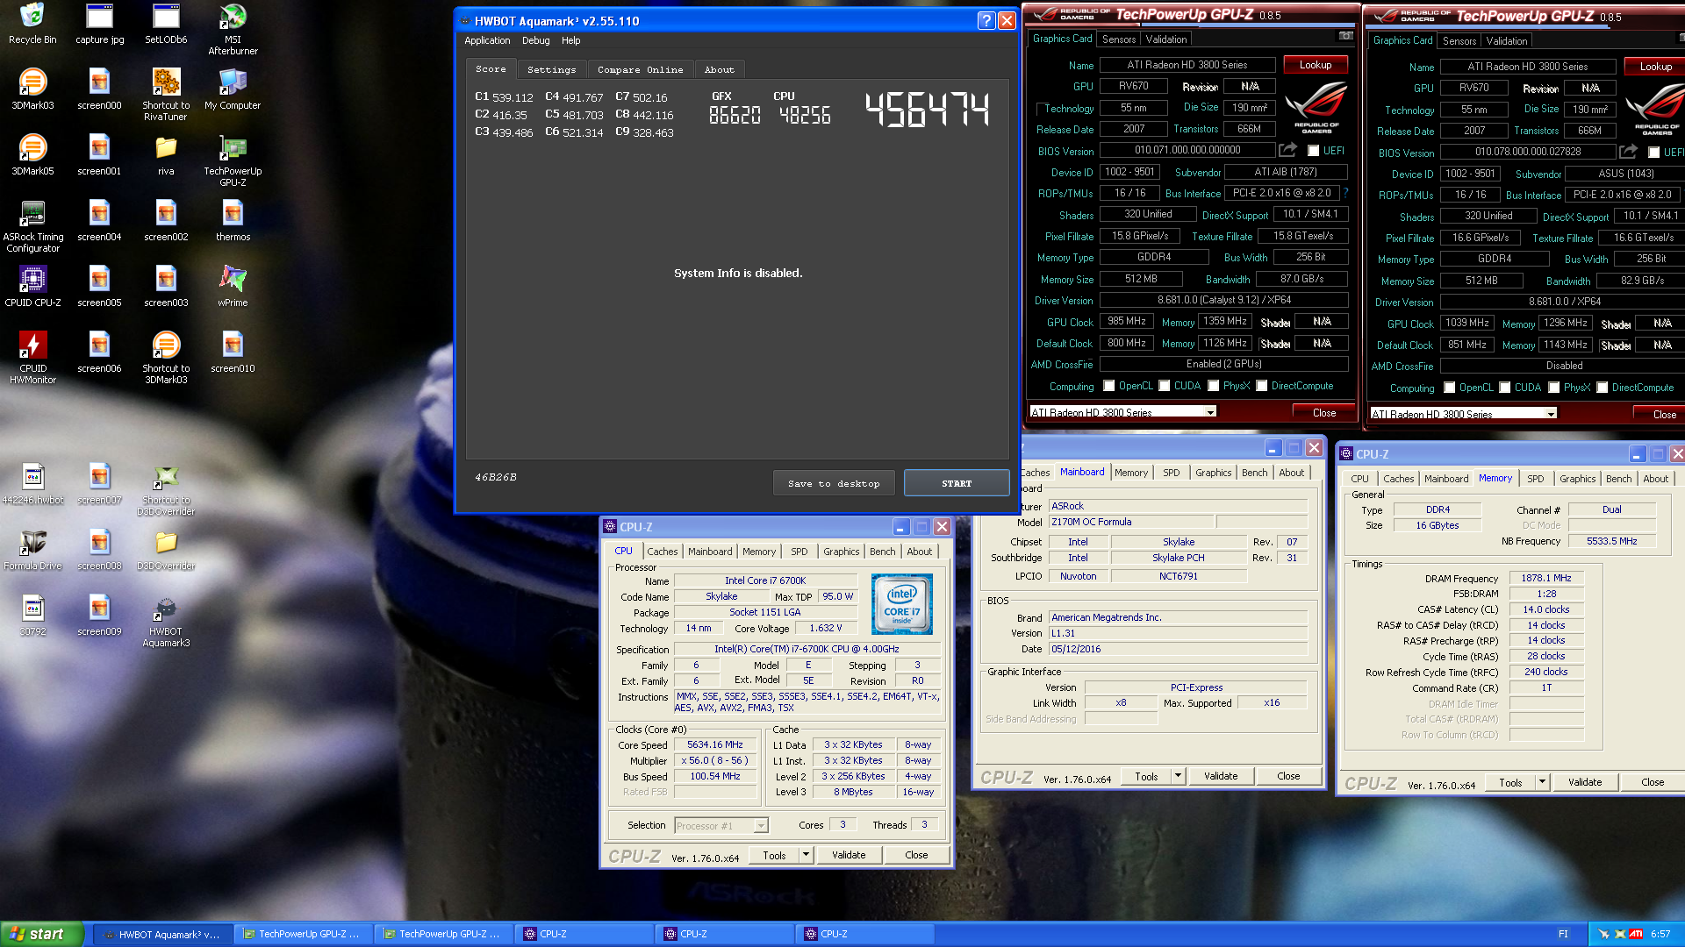Image resolution: width=1685 pixels, height=947 pixels.
Task: Click ATI tray icon in system tray
Action: 1635,934
